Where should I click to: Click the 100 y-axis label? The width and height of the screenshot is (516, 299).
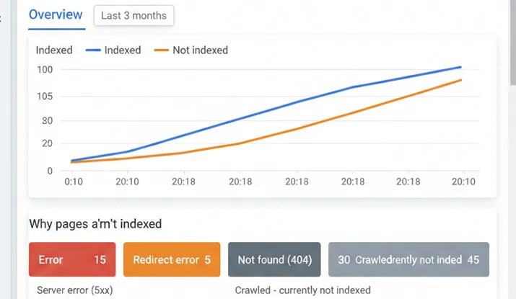46,70
